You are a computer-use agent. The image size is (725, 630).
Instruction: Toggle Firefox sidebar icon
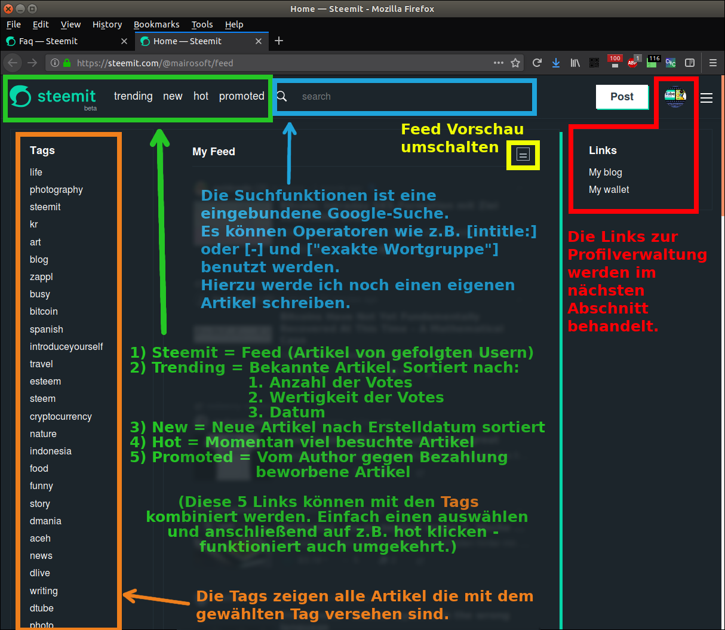690,63
